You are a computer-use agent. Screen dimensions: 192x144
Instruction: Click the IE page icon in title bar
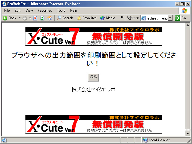pos(4,4)
